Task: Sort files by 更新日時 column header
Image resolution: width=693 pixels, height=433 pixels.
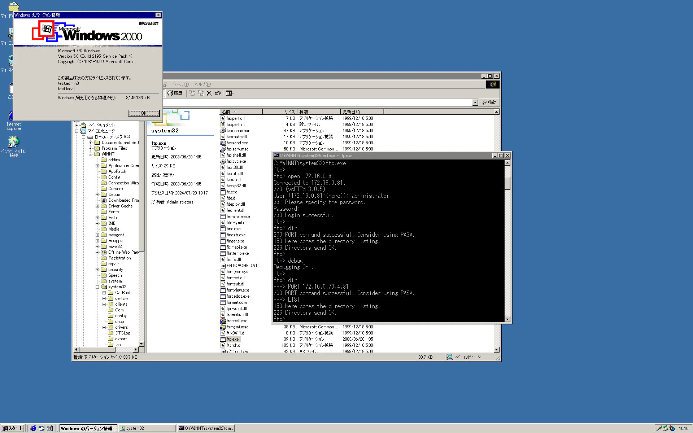Action: (362, 112)
